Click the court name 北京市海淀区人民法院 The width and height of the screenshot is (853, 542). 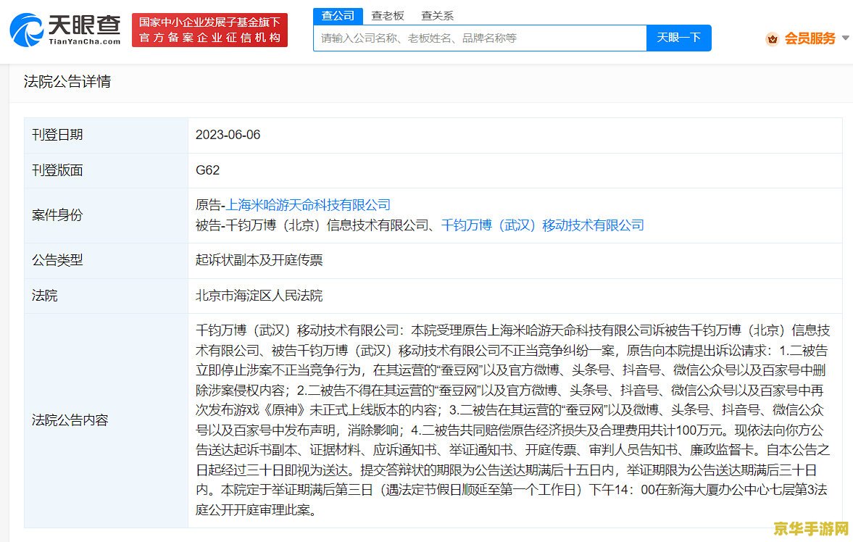click(259, 296)
